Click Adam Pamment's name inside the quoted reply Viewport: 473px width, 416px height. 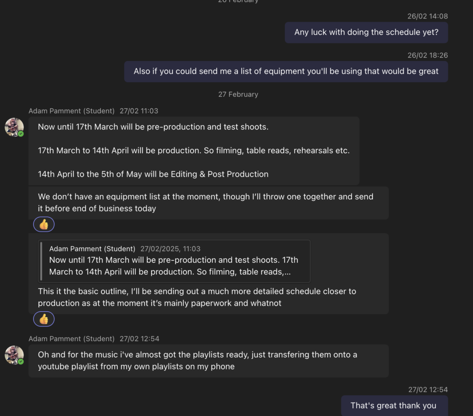[92, 249]
